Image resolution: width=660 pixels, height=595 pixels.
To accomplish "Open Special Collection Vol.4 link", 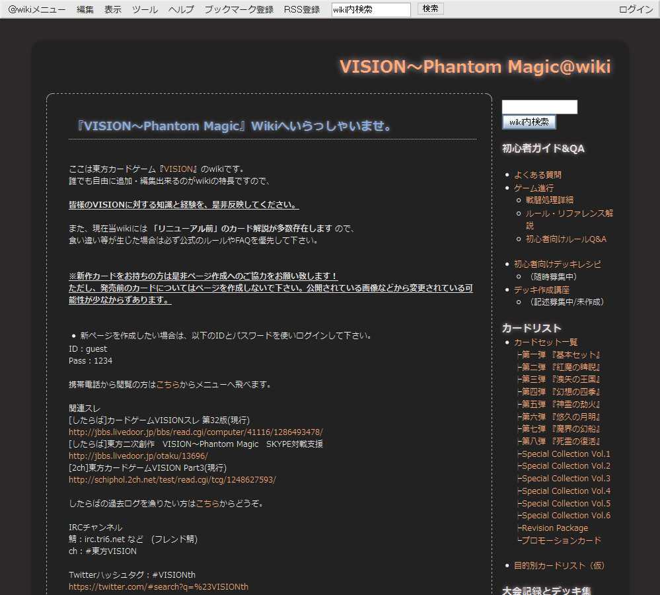I will pyautogui.click(x=566, y=491).
